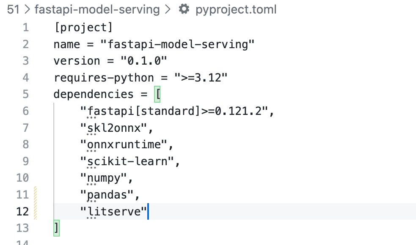This screenshot has height=245, width=416.
Task: Click the "litserve" dependency string
Action: (113, 211)
